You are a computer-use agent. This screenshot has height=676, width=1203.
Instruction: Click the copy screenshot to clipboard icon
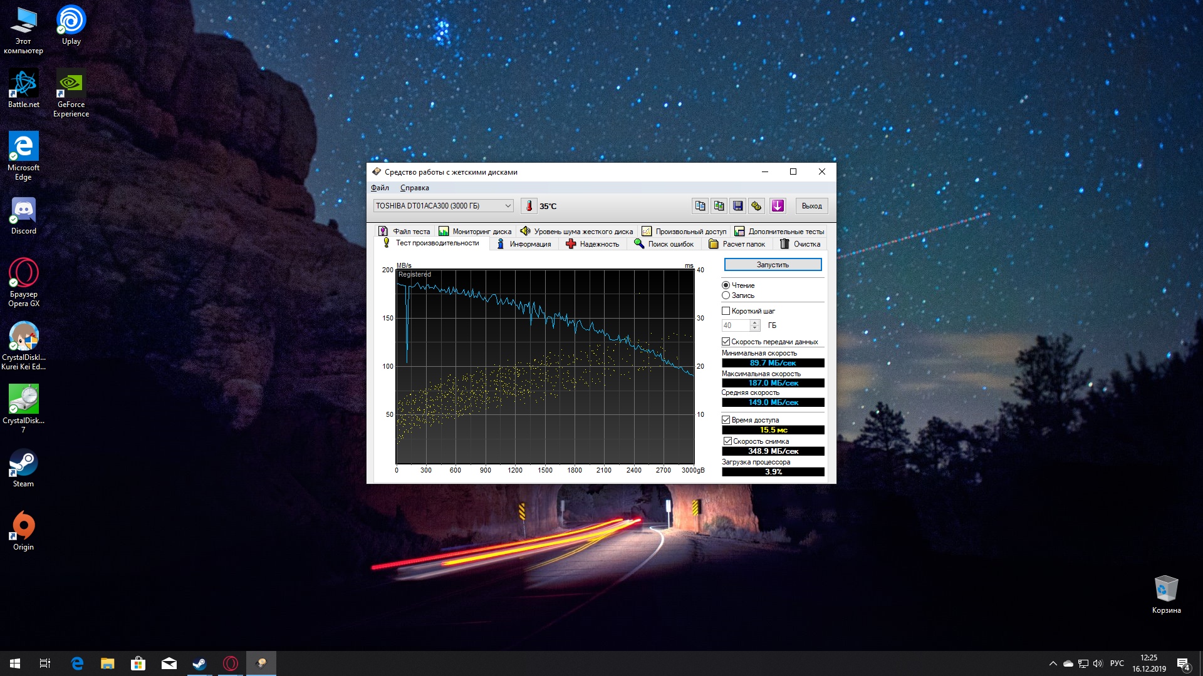click(719, 206)
